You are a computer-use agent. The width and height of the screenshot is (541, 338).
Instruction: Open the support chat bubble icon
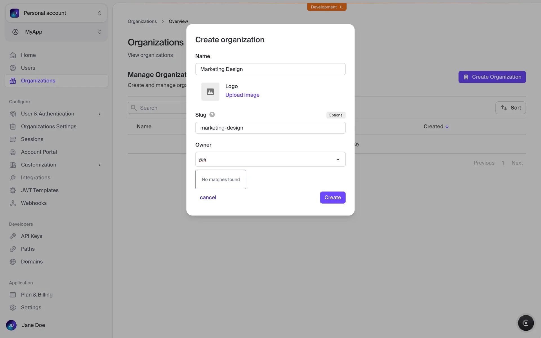pyautogui.click(x=526, y=323)
